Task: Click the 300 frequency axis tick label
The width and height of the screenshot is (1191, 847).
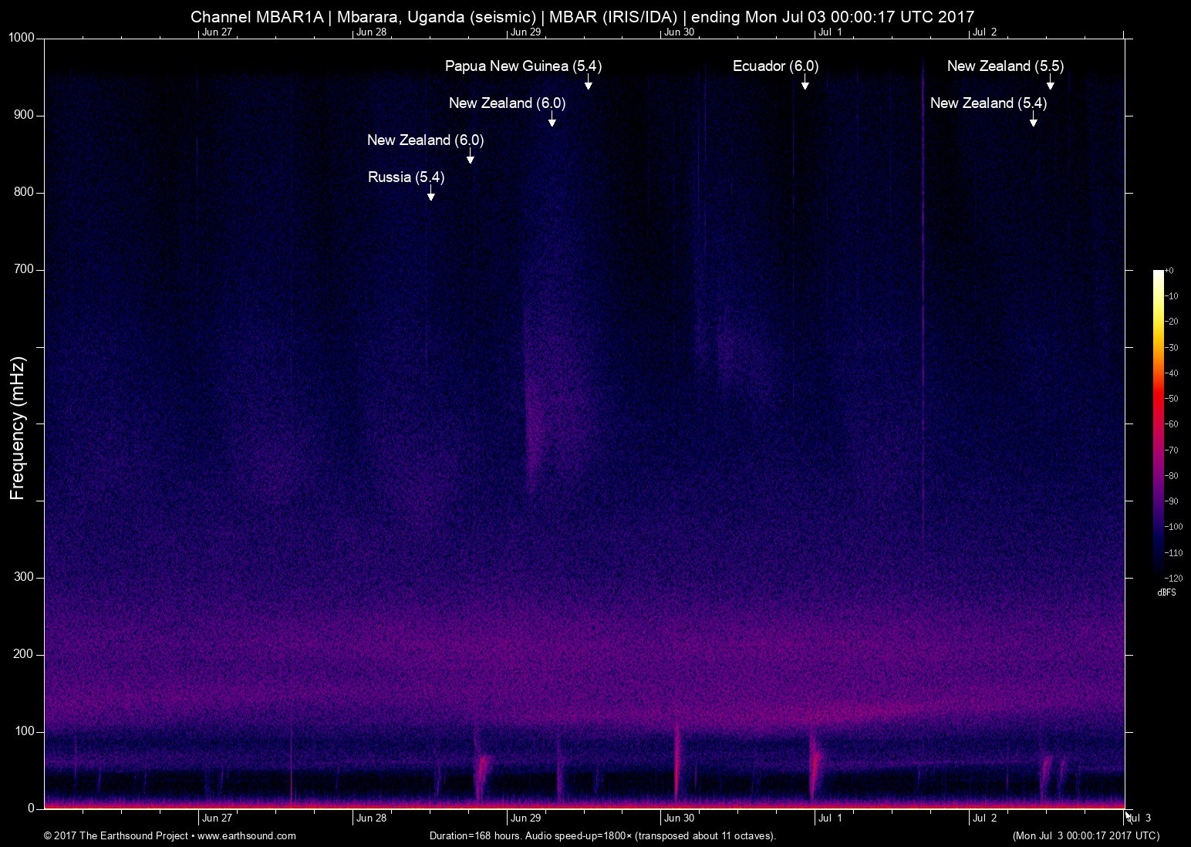Action: click(x=25, y=577)
